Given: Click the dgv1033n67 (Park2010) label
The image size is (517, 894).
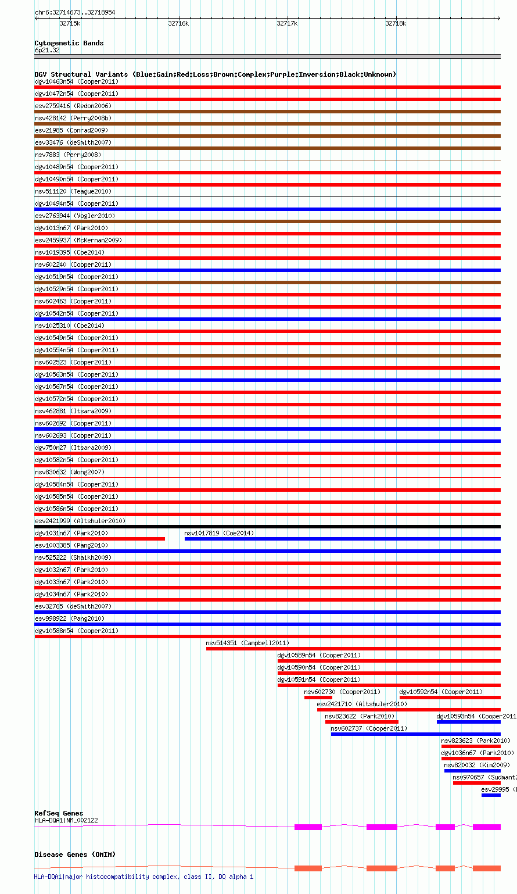Looking at the screenshot, I should point(71,582).
